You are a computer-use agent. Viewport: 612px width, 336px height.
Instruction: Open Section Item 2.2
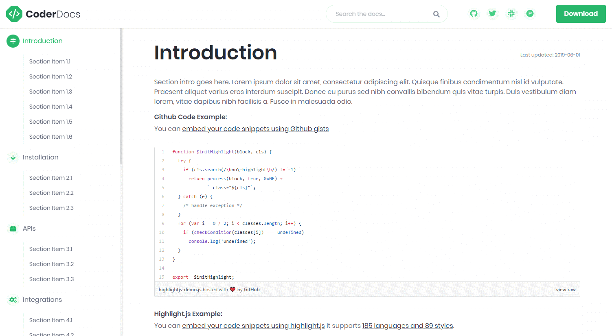[51, 193]
